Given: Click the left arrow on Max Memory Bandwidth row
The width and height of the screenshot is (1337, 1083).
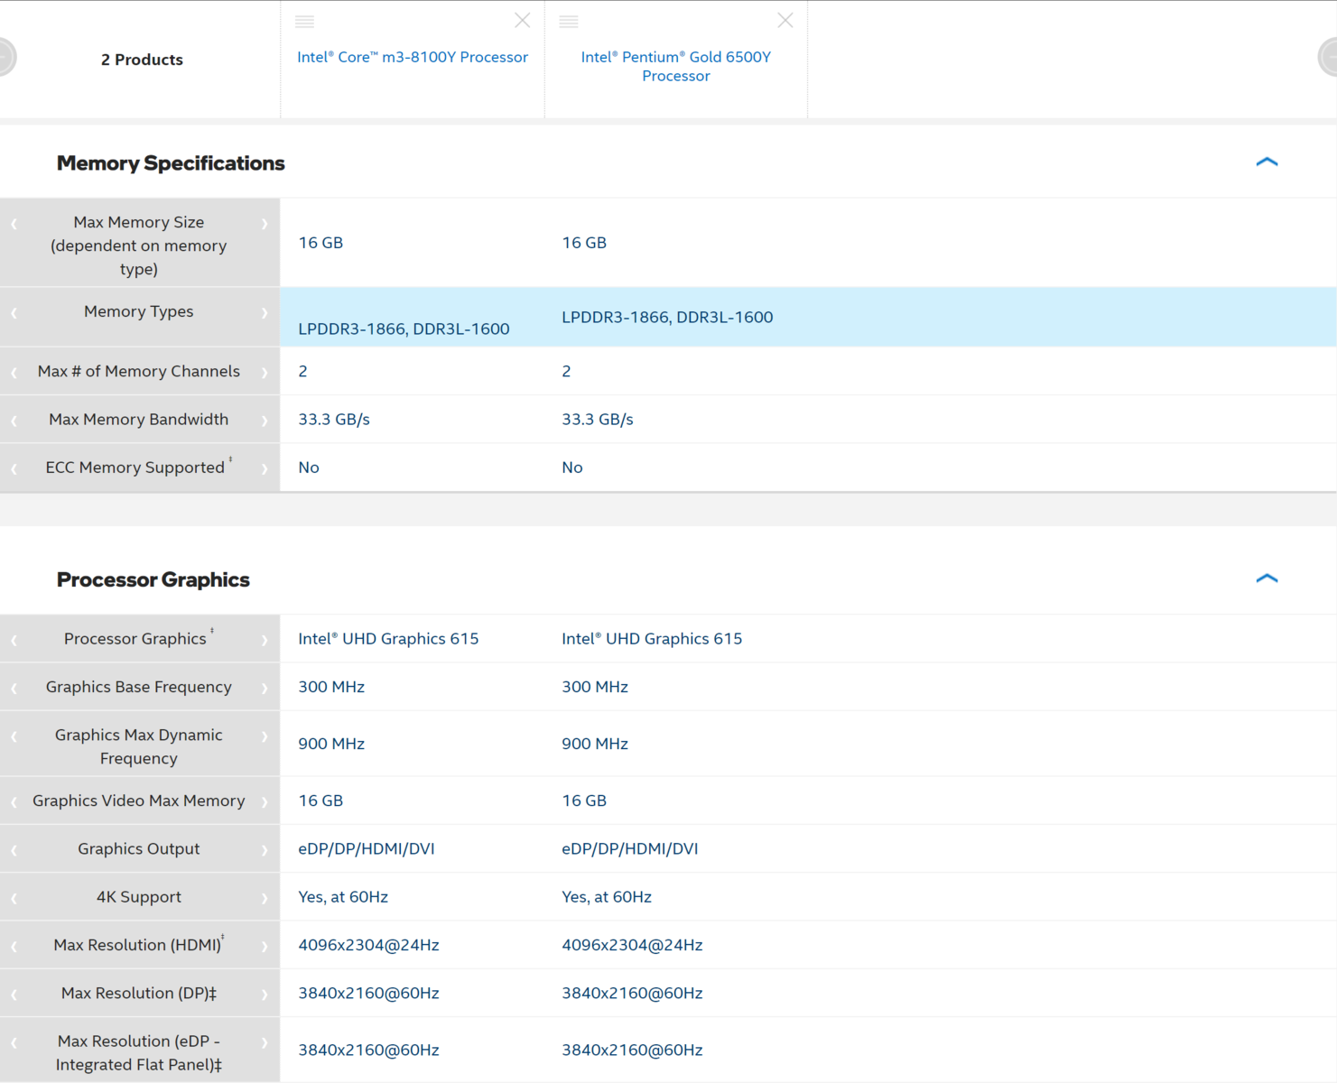Looking at the screenshot, I should [14, 421].
